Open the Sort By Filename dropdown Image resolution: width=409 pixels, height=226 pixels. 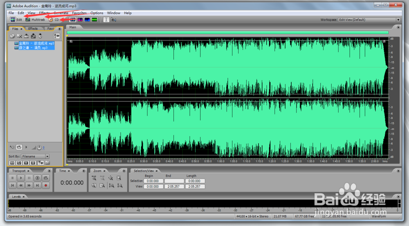[35, 157]
